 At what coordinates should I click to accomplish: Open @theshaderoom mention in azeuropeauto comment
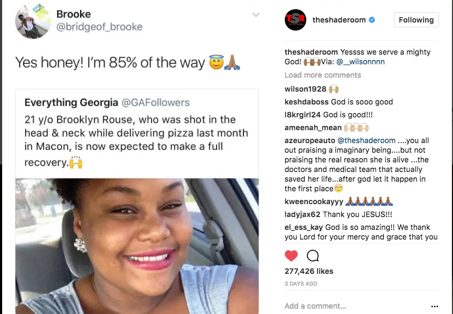[366, 140]
